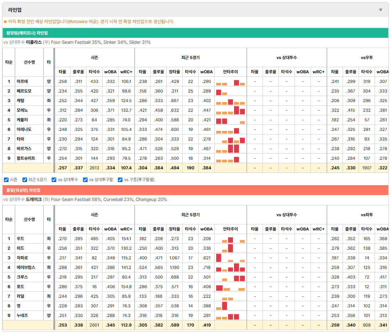
Task: Uncheck the 시즌 checkbox
Action: tap(6, 180)
